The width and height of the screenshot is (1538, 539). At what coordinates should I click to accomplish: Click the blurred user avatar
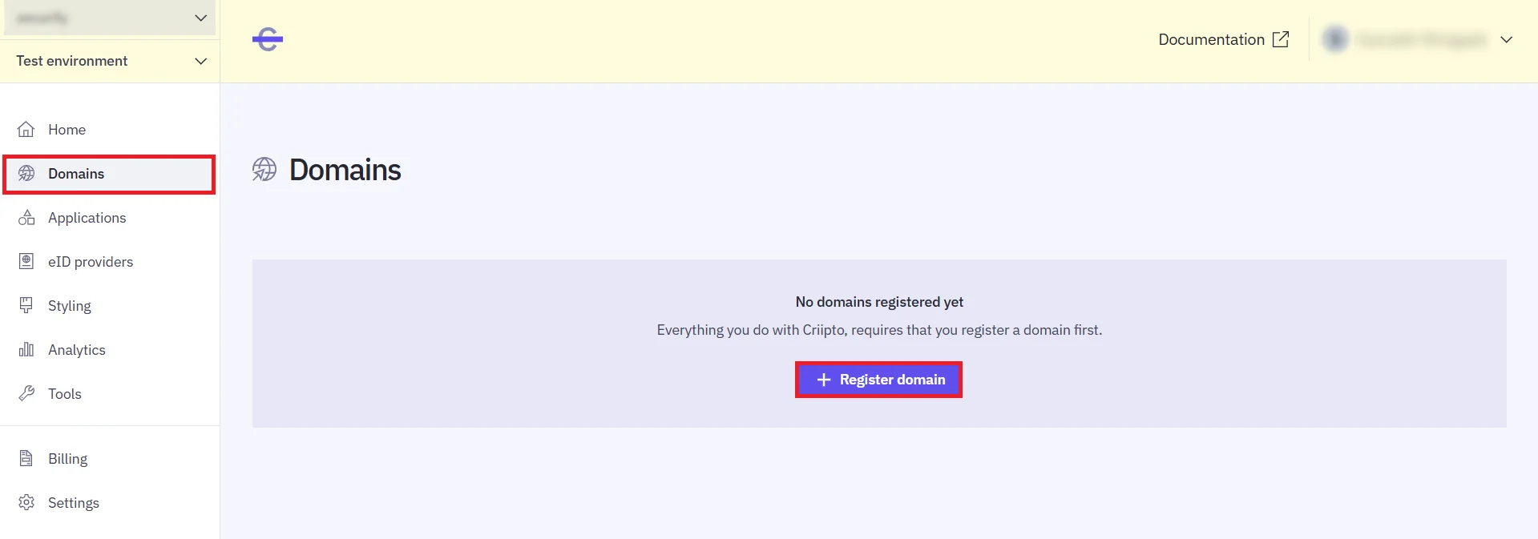tap(1335, 39)
